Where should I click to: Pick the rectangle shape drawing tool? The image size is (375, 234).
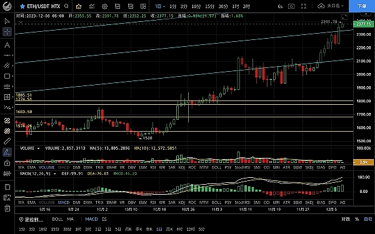pos(7,76)
